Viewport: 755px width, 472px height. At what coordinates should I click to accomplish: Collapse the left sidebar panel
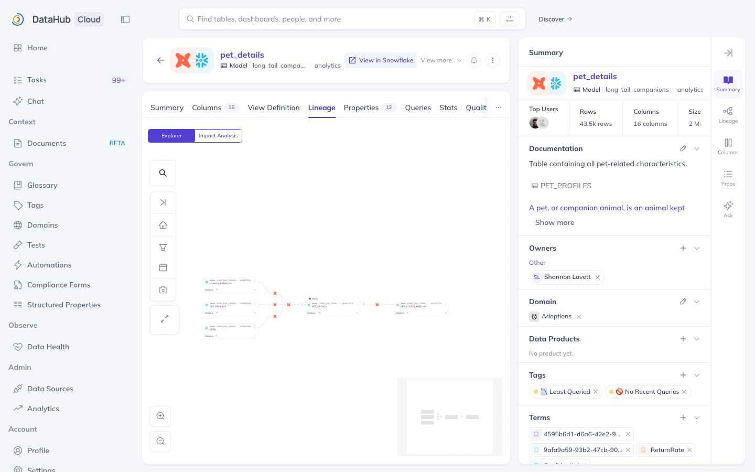point(125,19)
